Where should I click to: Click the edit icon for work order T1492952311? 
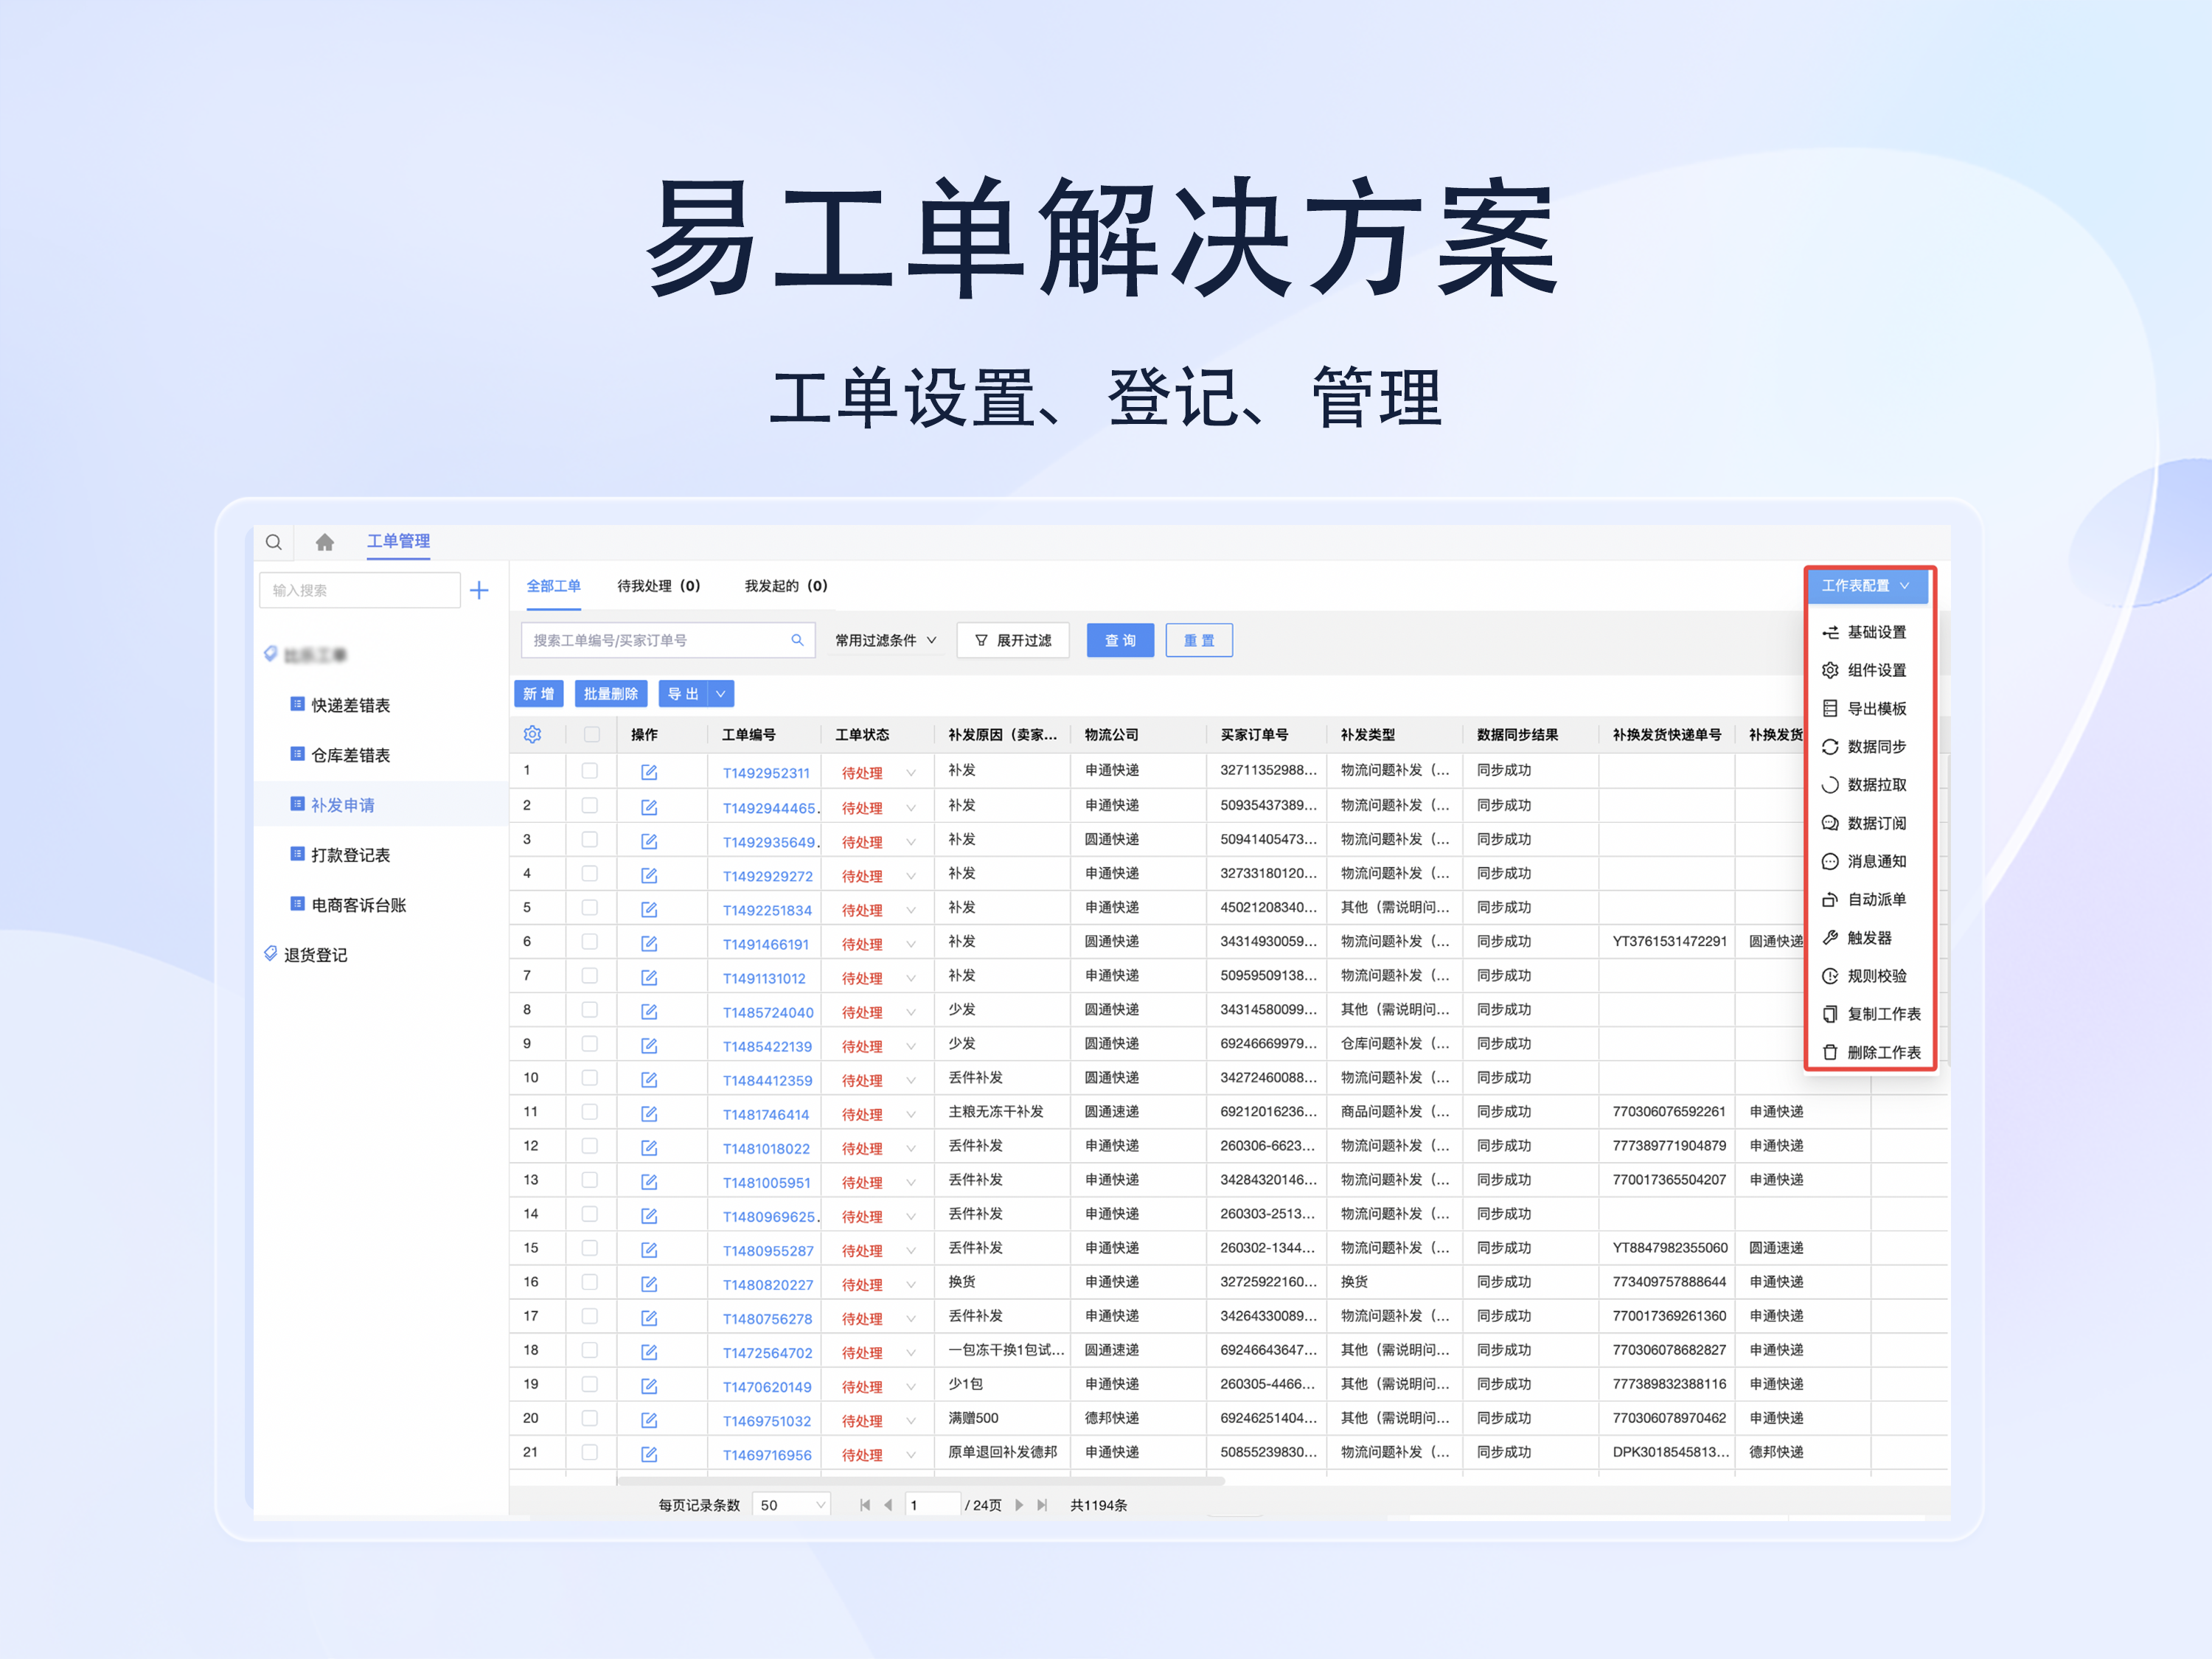[x=649, y=771]
